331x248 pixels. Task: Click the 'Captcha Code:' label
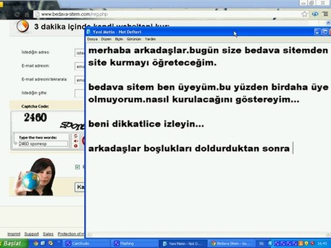pos(35,106)
